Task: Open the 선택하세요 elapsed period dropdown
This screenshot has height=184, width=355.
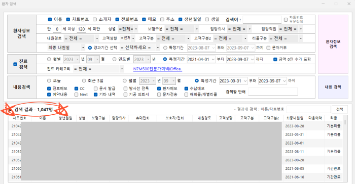Action: 139,48
